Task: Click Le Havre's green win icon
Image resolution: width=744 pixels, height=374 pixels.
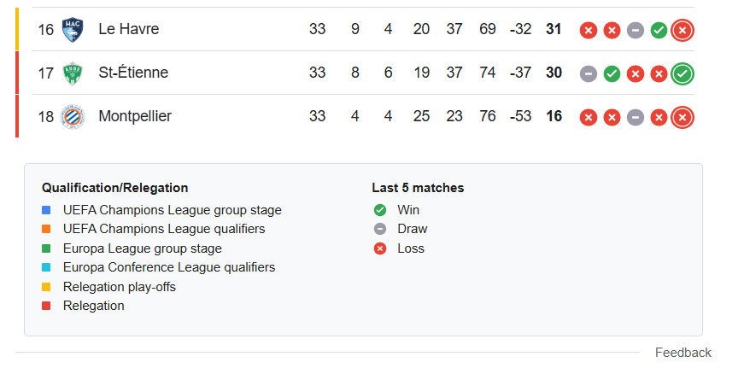Action: tap(659, 31)
